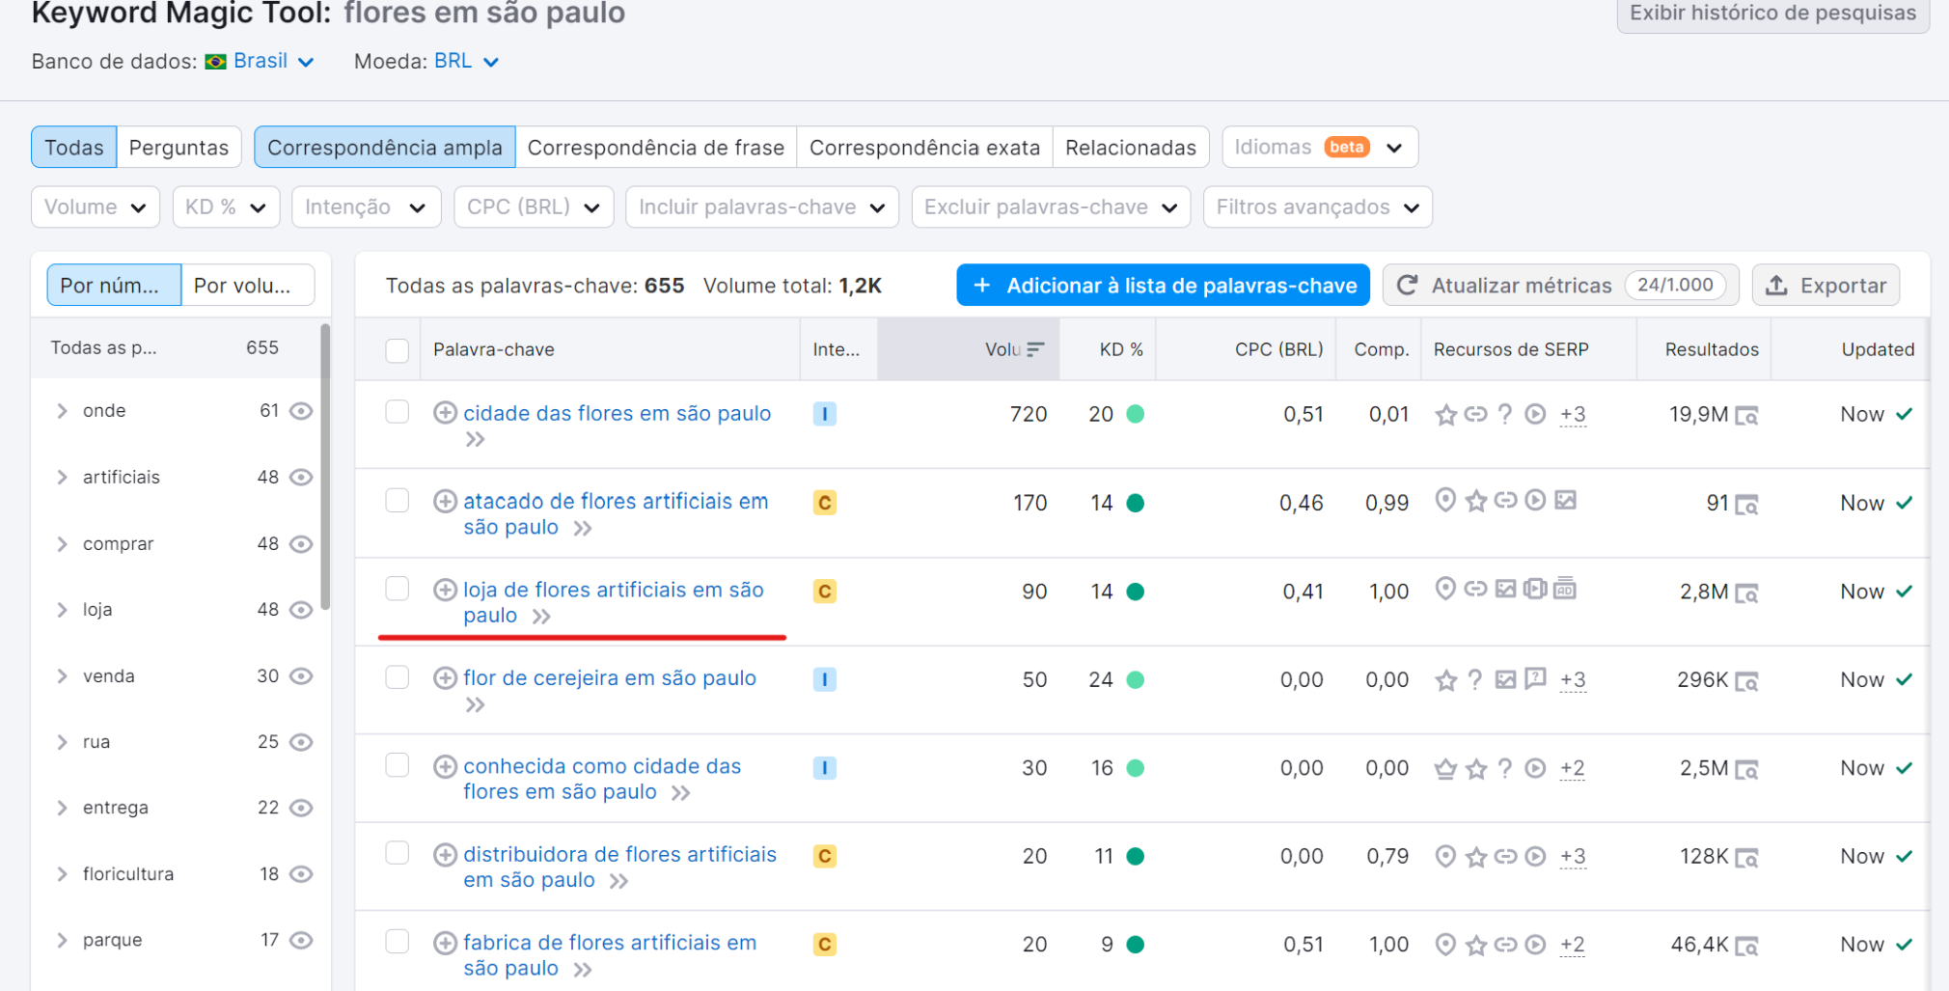
Task: Click plus icon beside 'distribuidora de flores artificiais'
Action: tap(445, 854)
